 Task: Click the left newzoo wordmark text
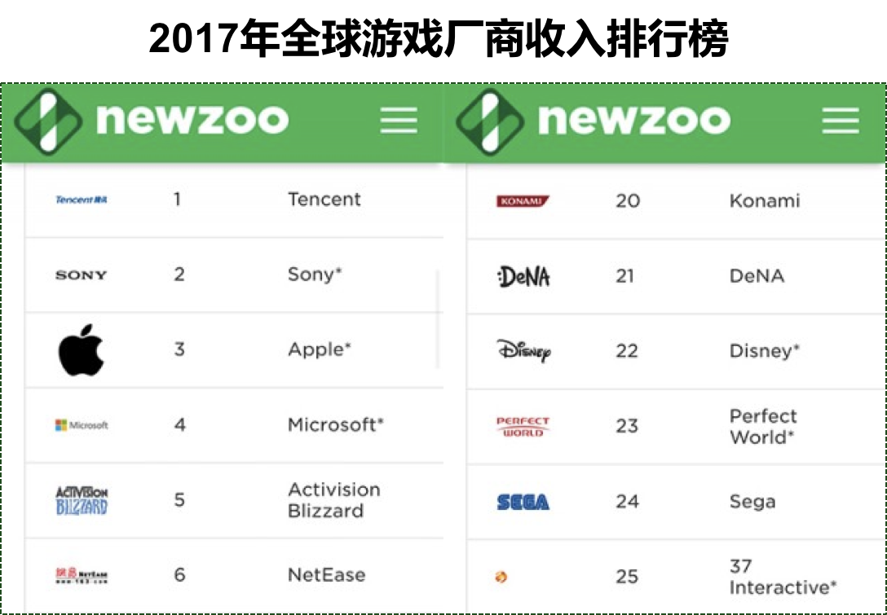coord(192,119)
